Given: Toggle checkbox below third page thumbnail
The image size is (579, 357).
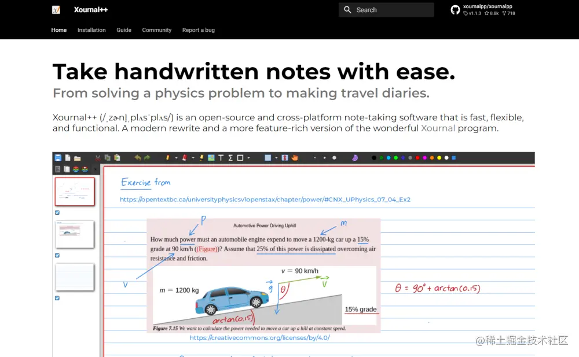Looking at the screenshot, I should (57, 298).
